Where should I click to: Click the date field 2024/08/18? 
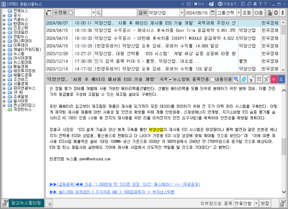197,13
